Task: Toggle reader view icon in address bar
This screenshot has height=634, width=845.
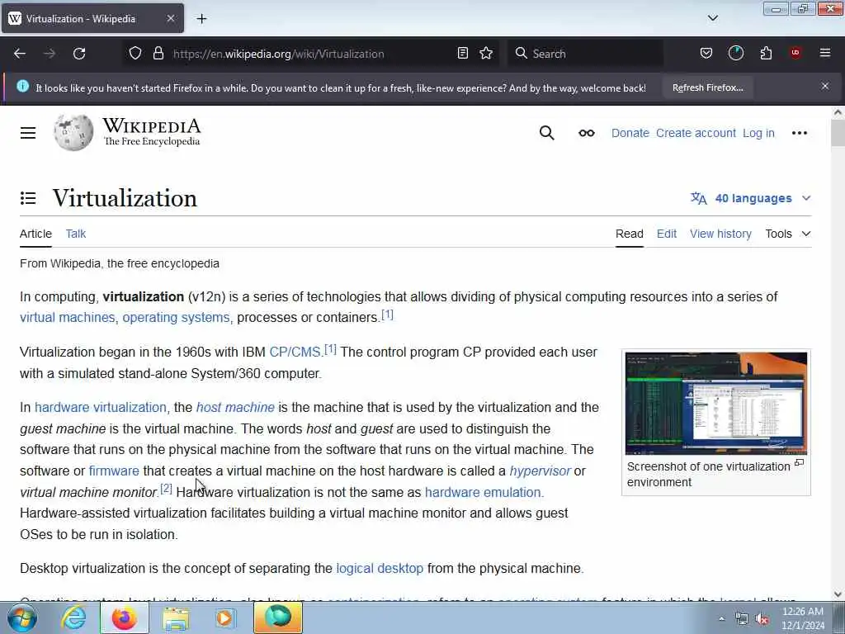Action: click(x=462, y=54)
